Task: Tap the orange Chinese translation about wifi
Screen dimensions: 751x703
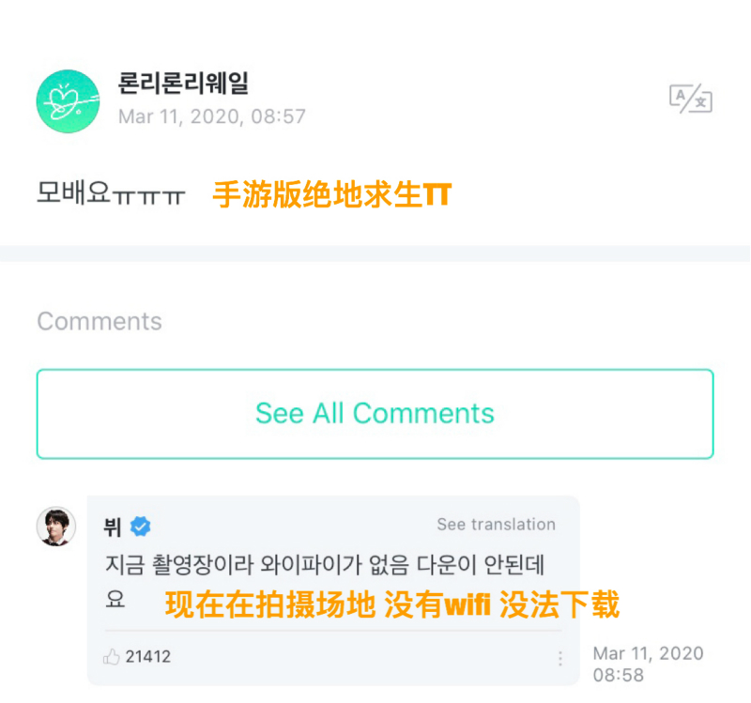Action: click(392, 605)
